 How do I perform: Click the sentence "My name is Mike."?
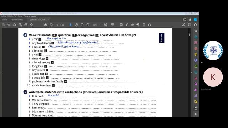point(43,112)
